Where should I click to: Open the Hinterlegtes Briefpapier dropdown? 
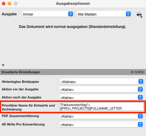[x=102, y=81]
